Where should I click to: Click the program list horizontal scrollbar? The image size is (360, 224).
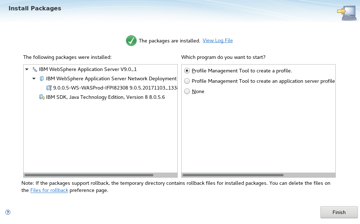click(x=233, y=175)
